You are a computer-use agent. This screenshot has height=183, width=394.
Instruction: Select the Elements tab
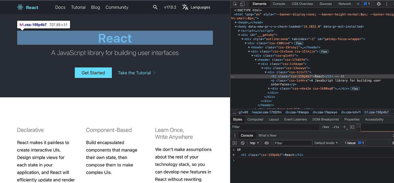coord(259,4)
